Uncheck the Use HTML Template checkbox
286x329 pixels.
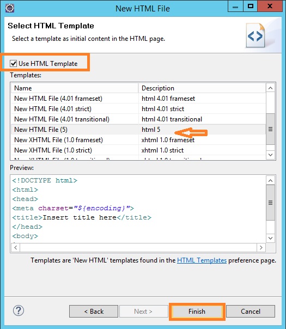tap(14, 63)
